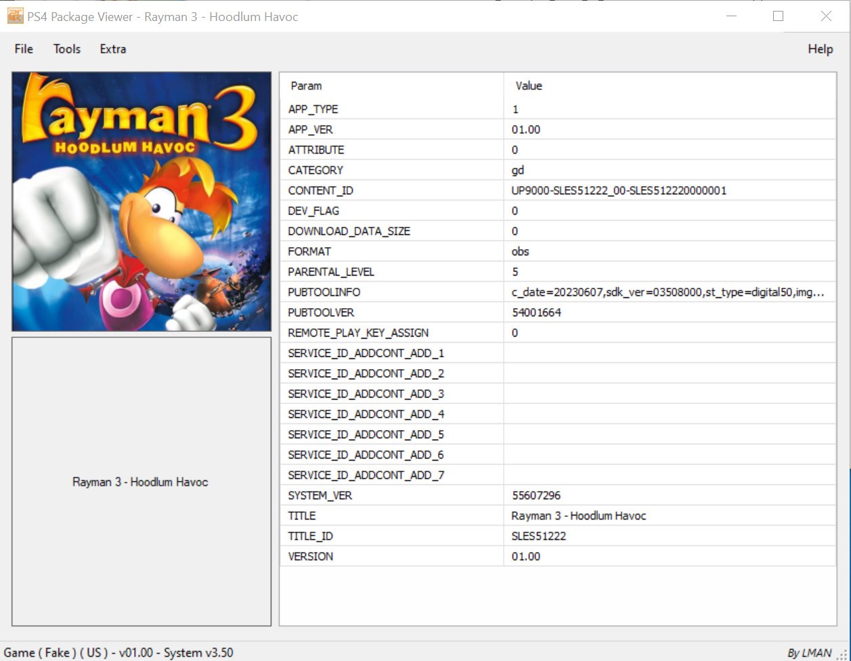
Task: Click the status bar game info text
Action: 118,653
